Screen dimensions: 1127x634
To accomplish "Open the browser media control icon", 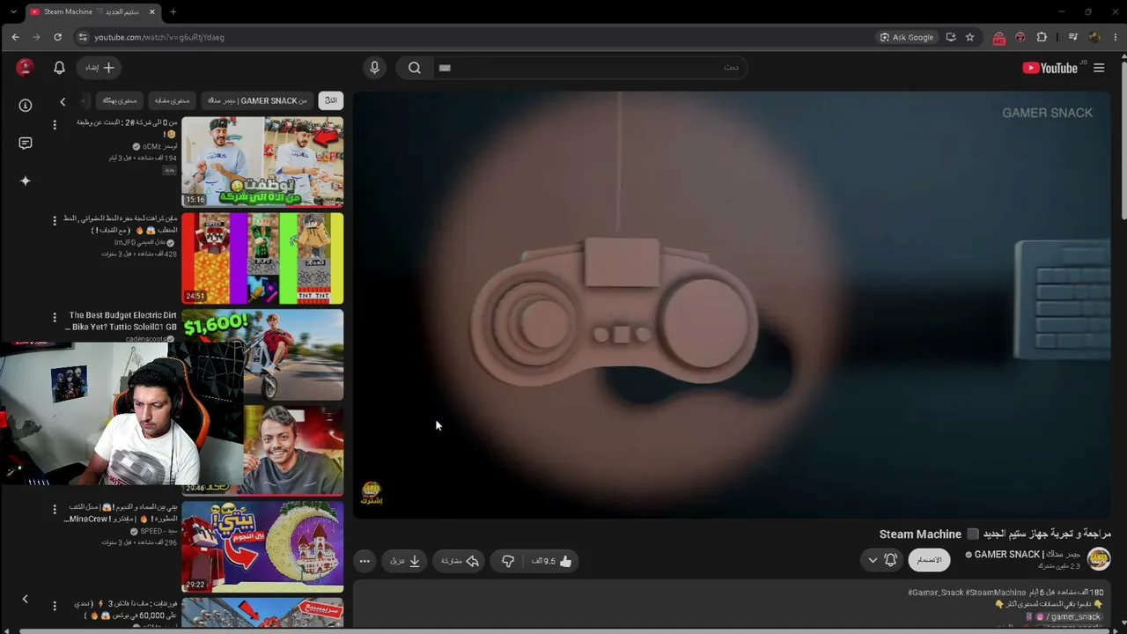I will coord(1072,37).
